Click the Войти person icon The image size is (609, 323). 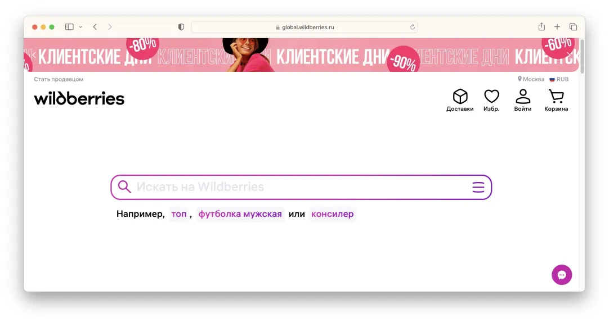point(523,97)
